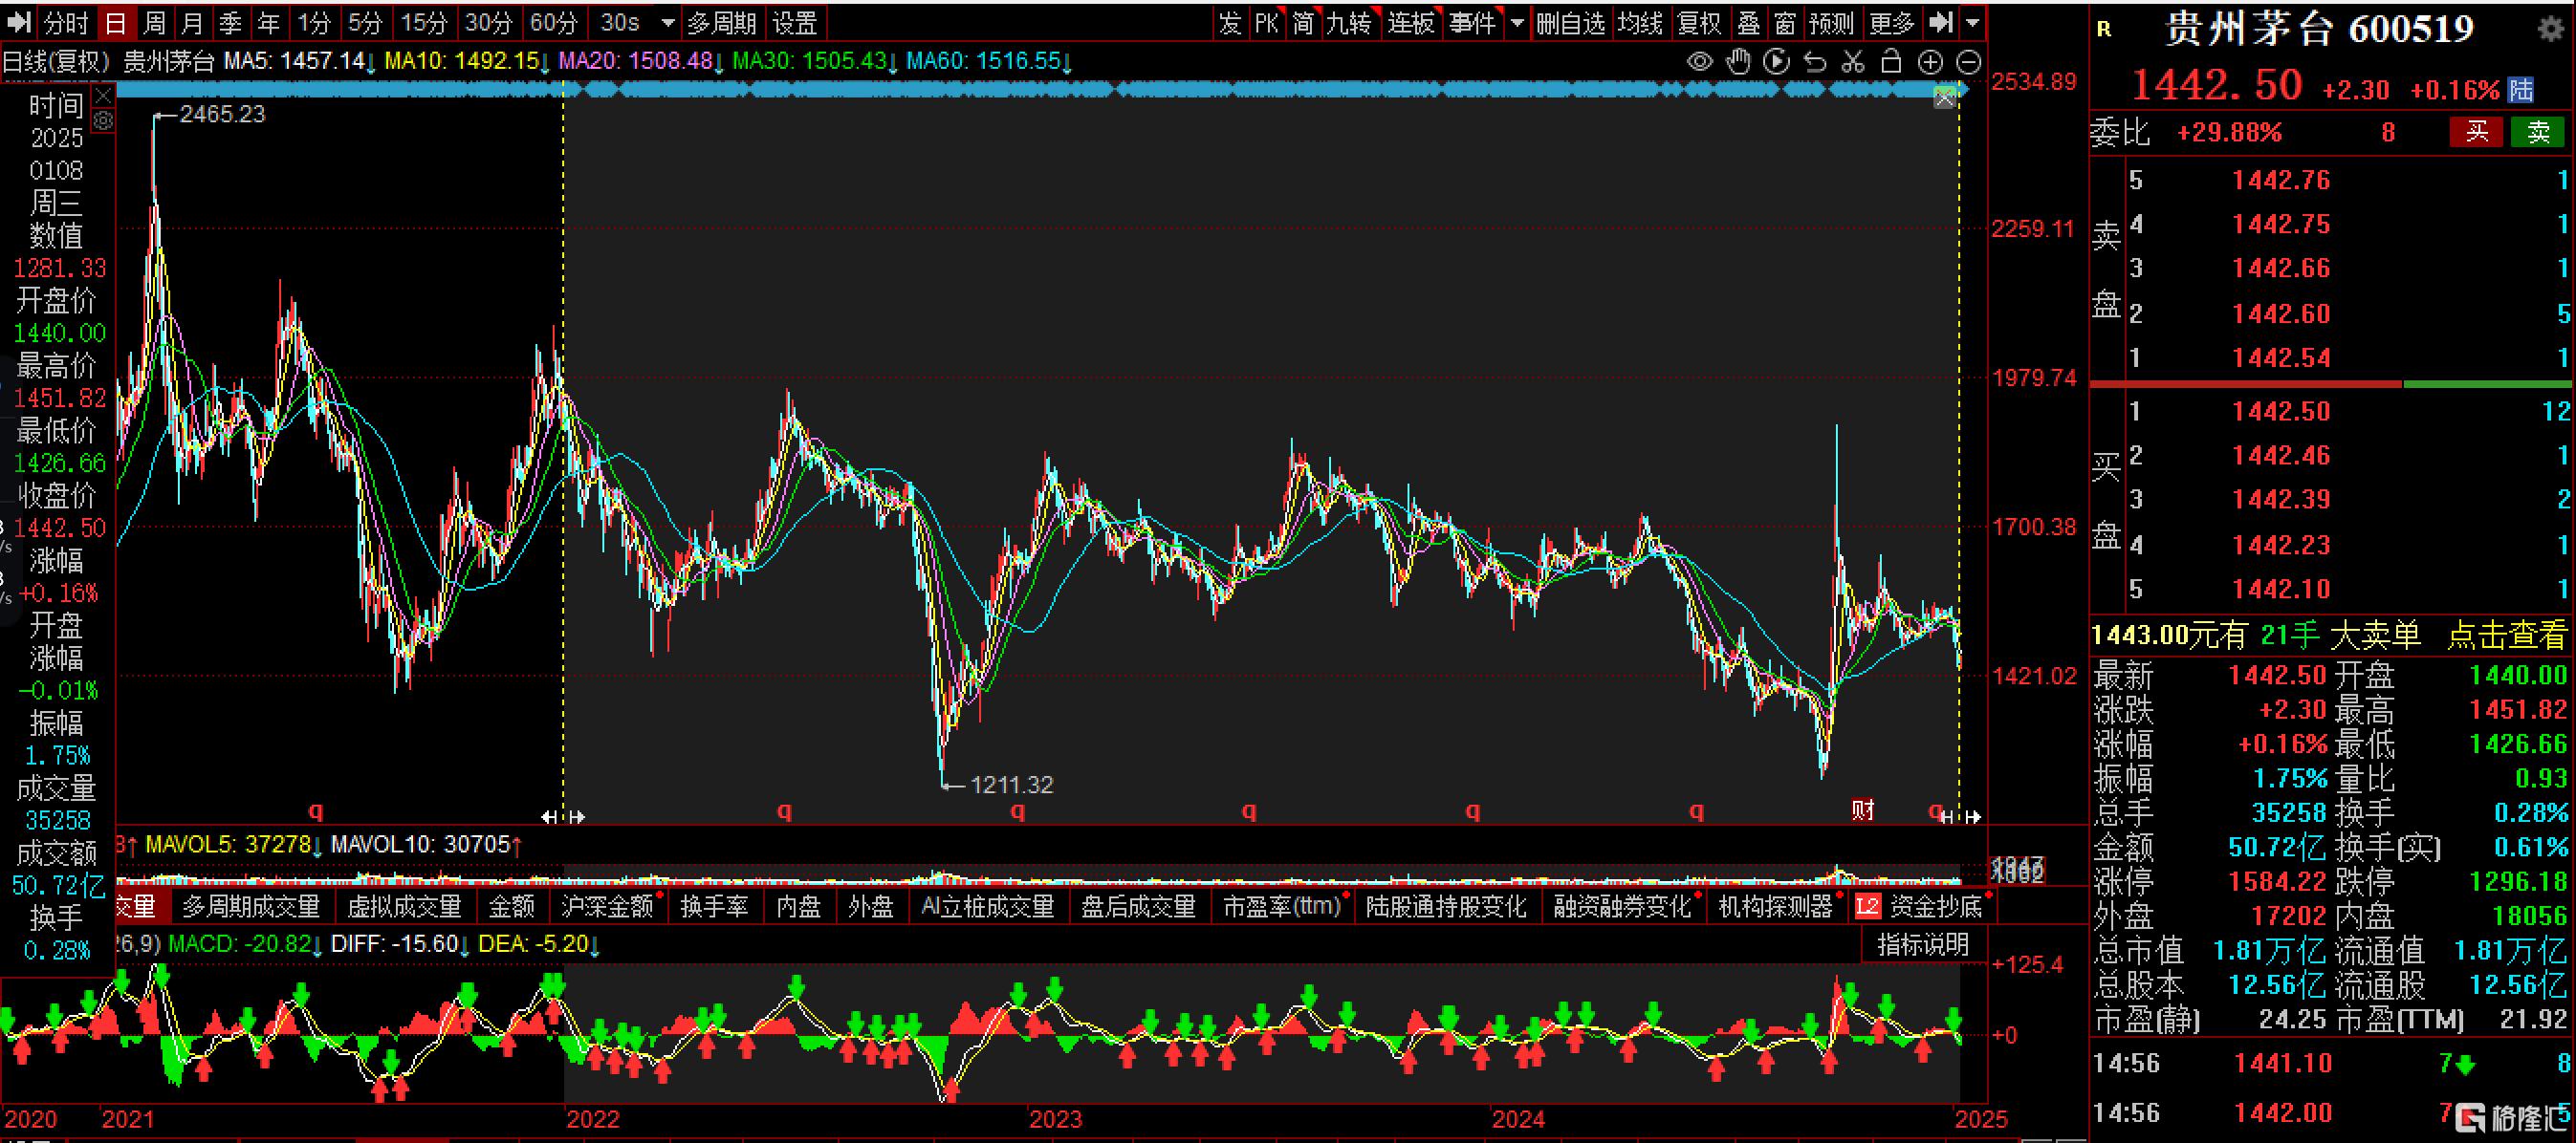Click the red 买 buy button
Image resolution: width=2576 pixels, height=1143 pixels.
pos(2476,132)
